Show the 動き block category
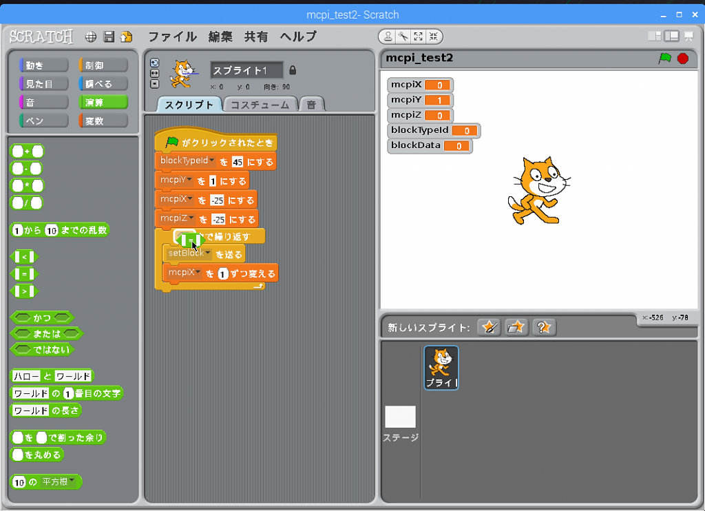Screen dimensions: 705x511 [x=44, y=65]
